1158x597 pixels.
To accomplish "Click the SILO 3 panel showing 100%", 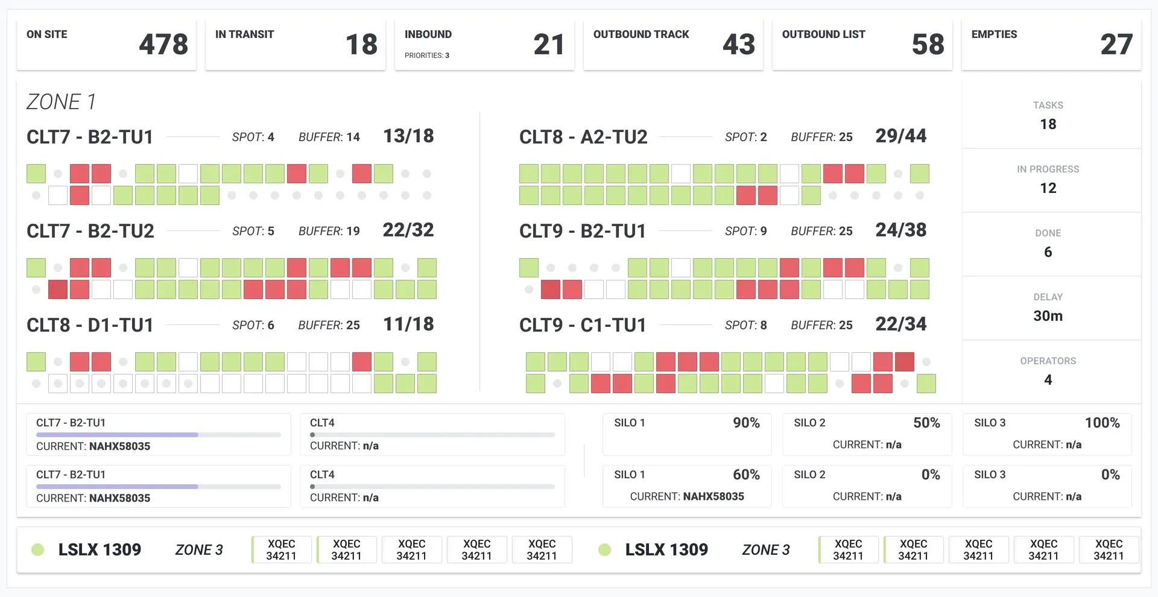I will [1047, 434].
